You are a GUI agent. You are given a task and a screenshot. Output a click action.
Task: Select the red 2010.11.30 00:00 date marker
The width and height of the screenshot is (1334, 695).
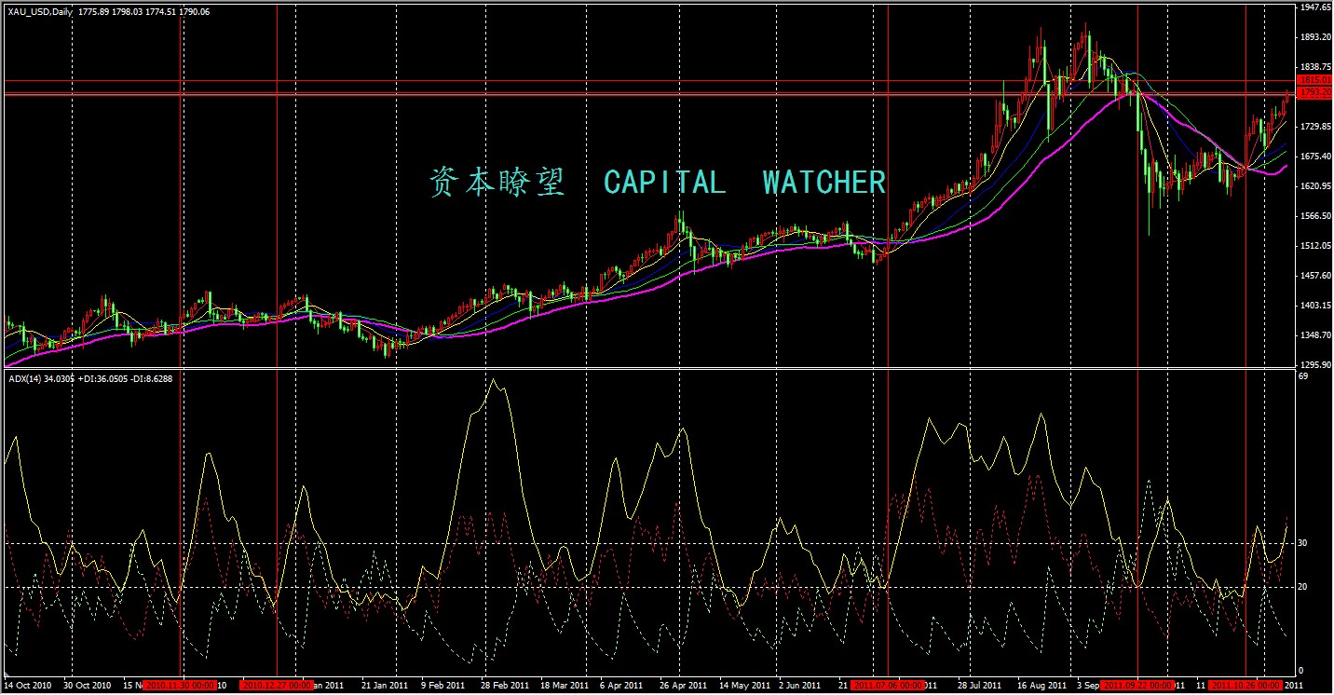181,686
